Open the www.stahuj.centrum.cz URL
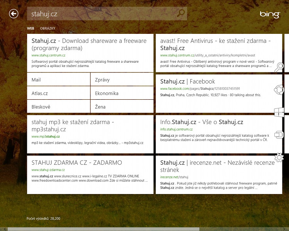289x231 pixels. 48,55
